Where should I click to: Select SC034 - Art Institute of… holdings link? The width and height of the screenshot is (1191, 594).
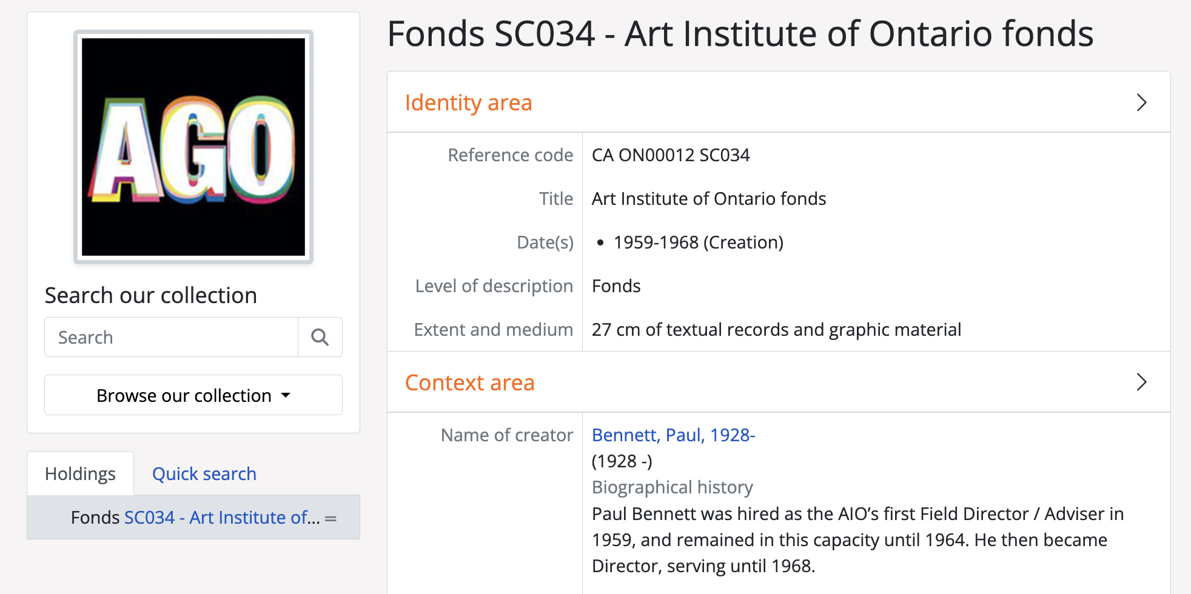221,517
